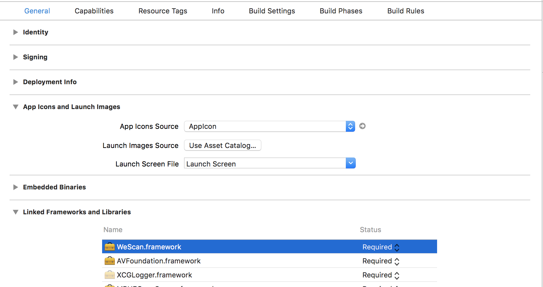Image resolution: width=543 pixels, height=287 pixels.
Task: Expand the Embedded Binaries disclosure triangle
Action: click(15, 187)
